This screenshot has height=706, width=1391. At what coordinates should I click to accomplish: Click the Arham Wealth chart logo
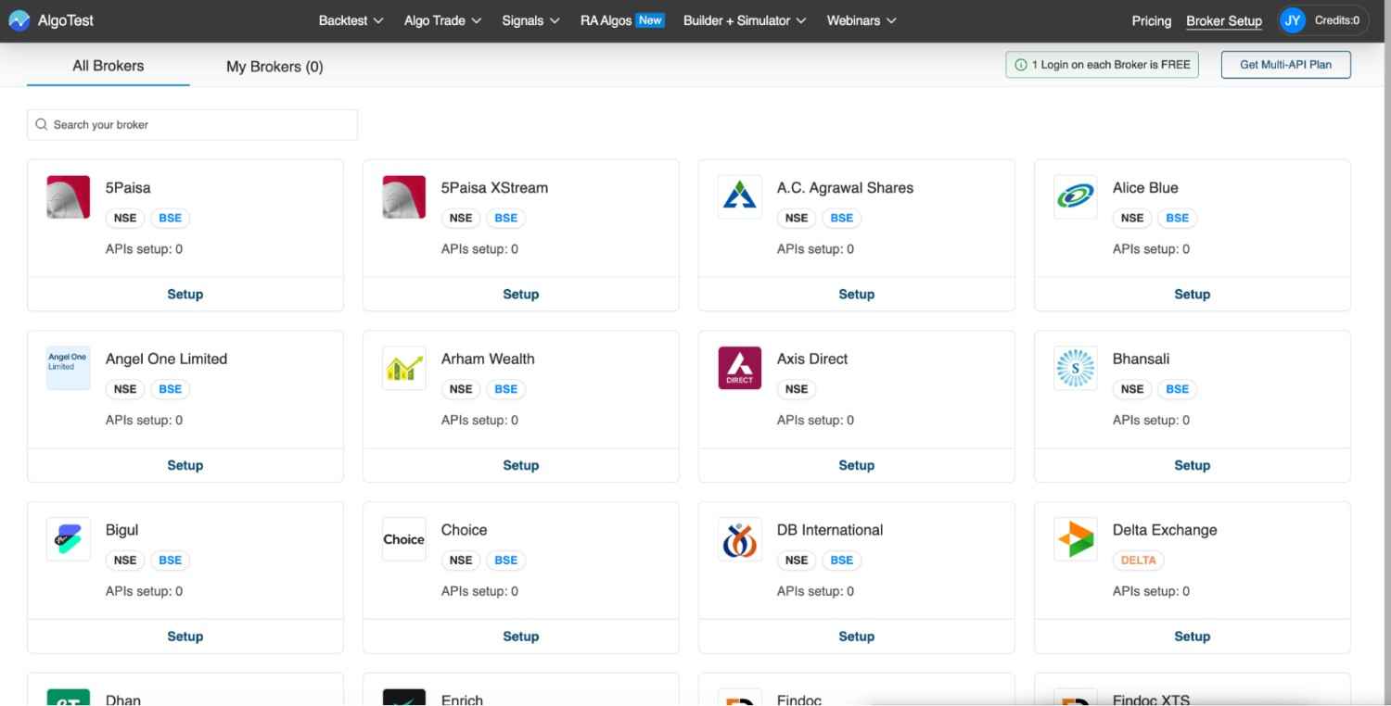[404, 368]
